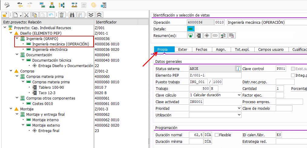Switch to the Asign. tab
Screen dimensions: 307x148
(221, 49)
